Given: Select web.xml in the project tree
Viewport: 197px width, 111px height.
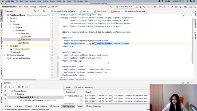Looking at the screenshot, I should 27,37.
